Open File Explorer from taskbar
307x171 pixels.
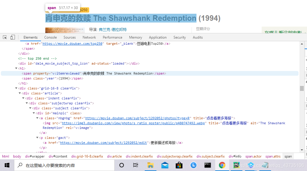point(150,165)
